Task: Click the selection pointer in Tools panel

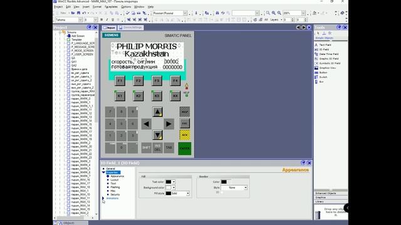Action: point(318,33)
